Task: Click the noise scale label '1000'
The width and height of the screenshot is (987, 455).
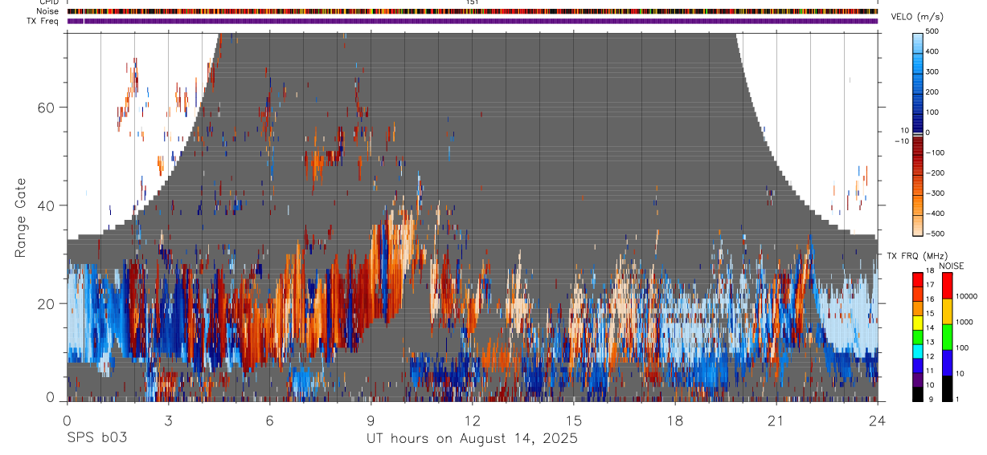Action: point(964,322)
